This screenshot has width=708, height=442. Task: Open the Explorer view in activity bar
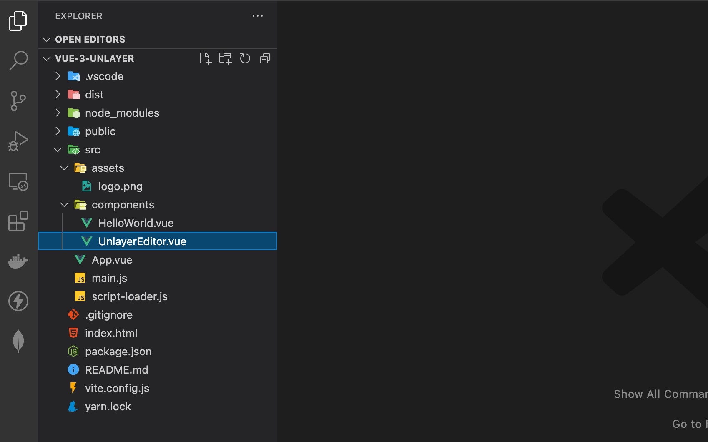18,21
